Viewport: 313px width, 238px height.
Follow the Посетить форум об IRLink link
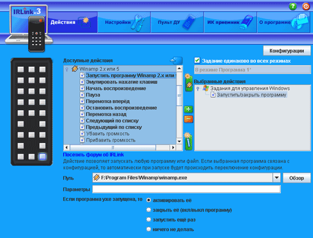coord(93,154)
